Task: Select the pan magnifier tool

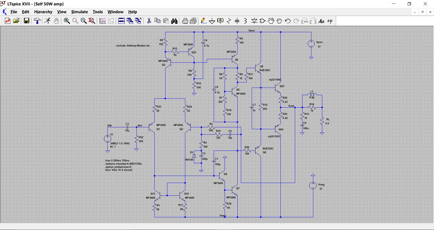Action: point(75,21)
